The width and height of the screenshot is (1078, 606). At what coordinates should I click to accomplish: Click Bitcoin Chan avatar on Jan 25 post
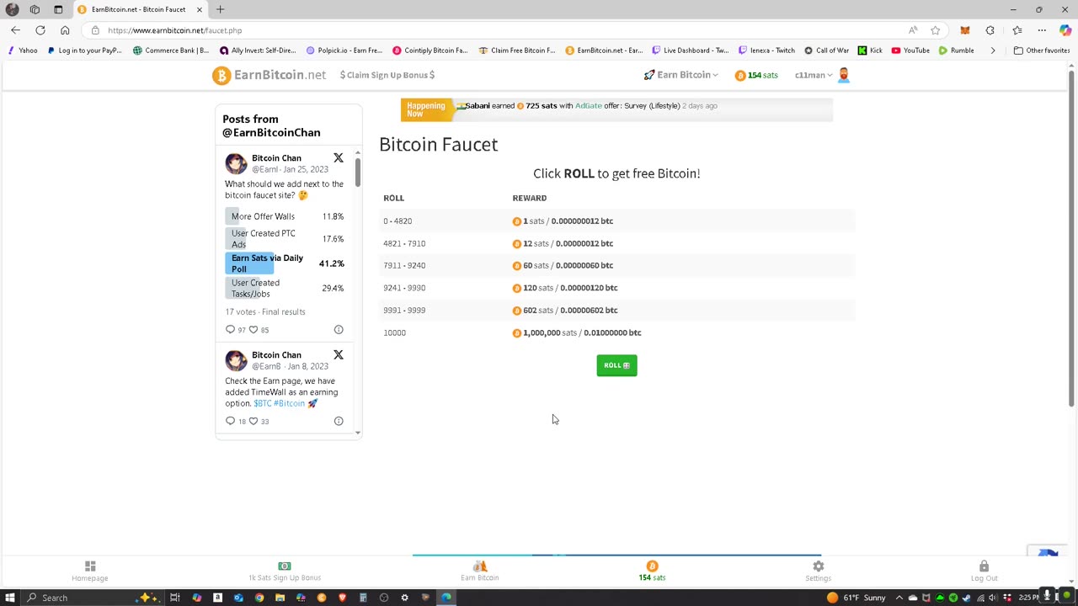[236, 163]
